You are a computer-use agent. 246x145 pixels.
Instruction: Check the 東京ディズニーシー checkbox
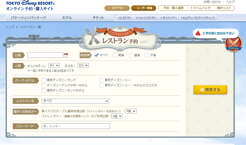coord(102,80)
